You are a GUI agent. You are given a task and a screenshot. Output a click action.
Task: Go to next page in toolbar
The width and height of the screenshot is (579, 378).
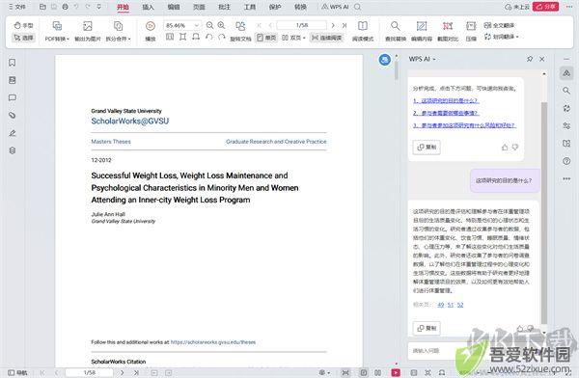(333, 25)
